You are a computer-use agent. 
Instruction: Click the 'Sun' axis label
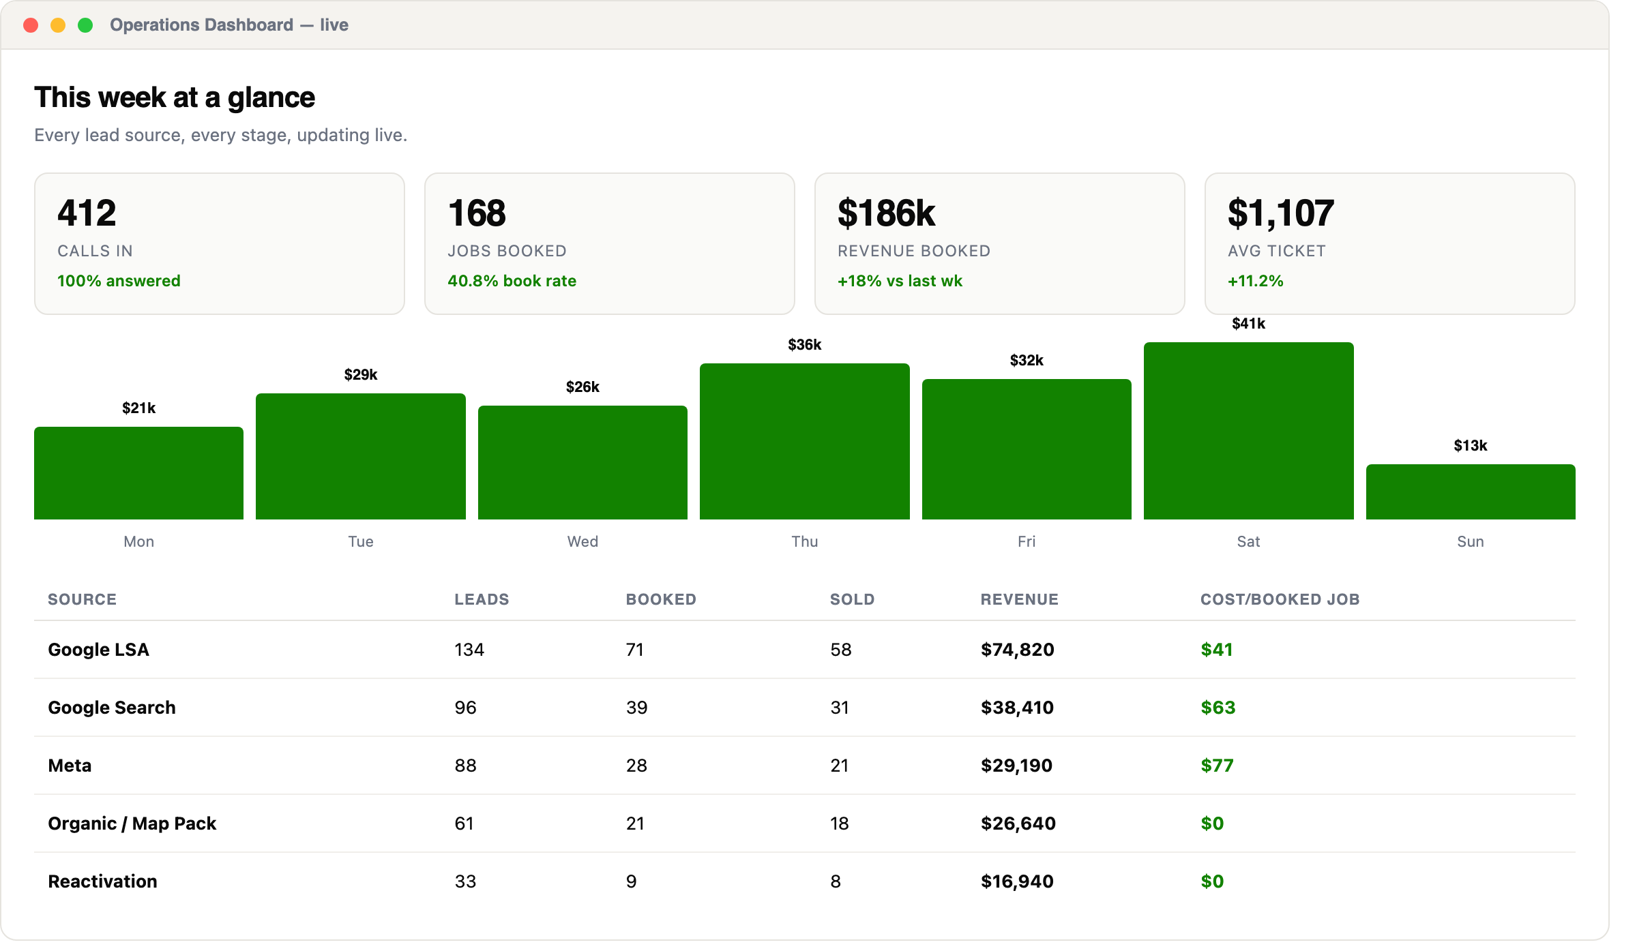(x=1471, y=541)
